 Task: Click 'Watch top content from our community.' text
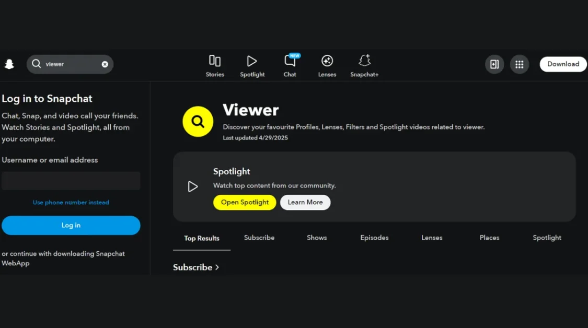point(274,185)
